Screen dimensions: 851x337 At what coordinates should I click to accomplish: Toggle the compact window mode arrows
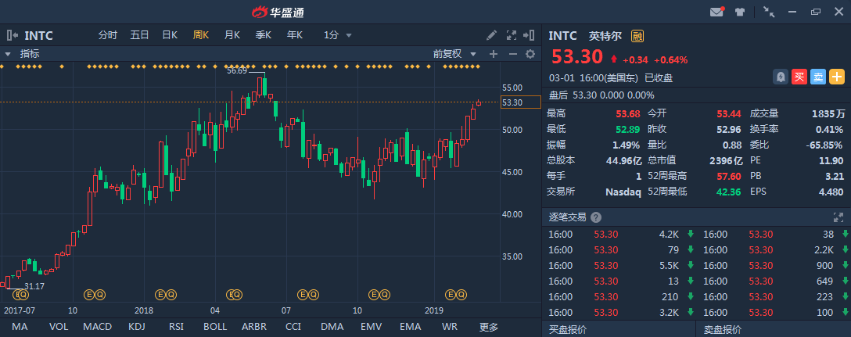(x=769, y=12)
